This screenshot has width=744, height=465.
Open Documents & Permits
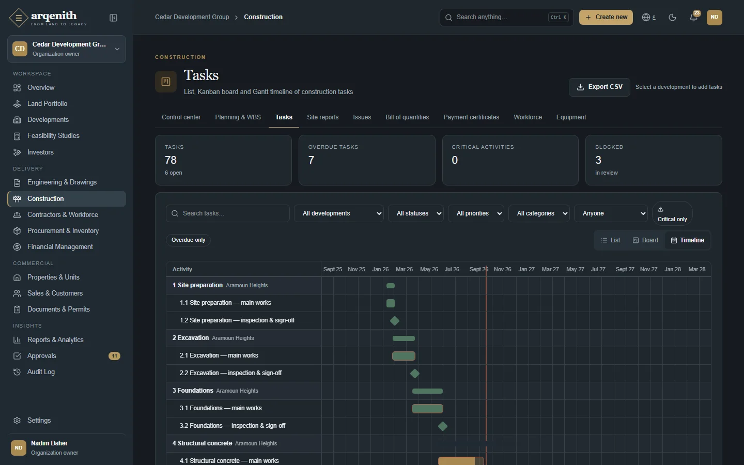[x=67, y=309]
